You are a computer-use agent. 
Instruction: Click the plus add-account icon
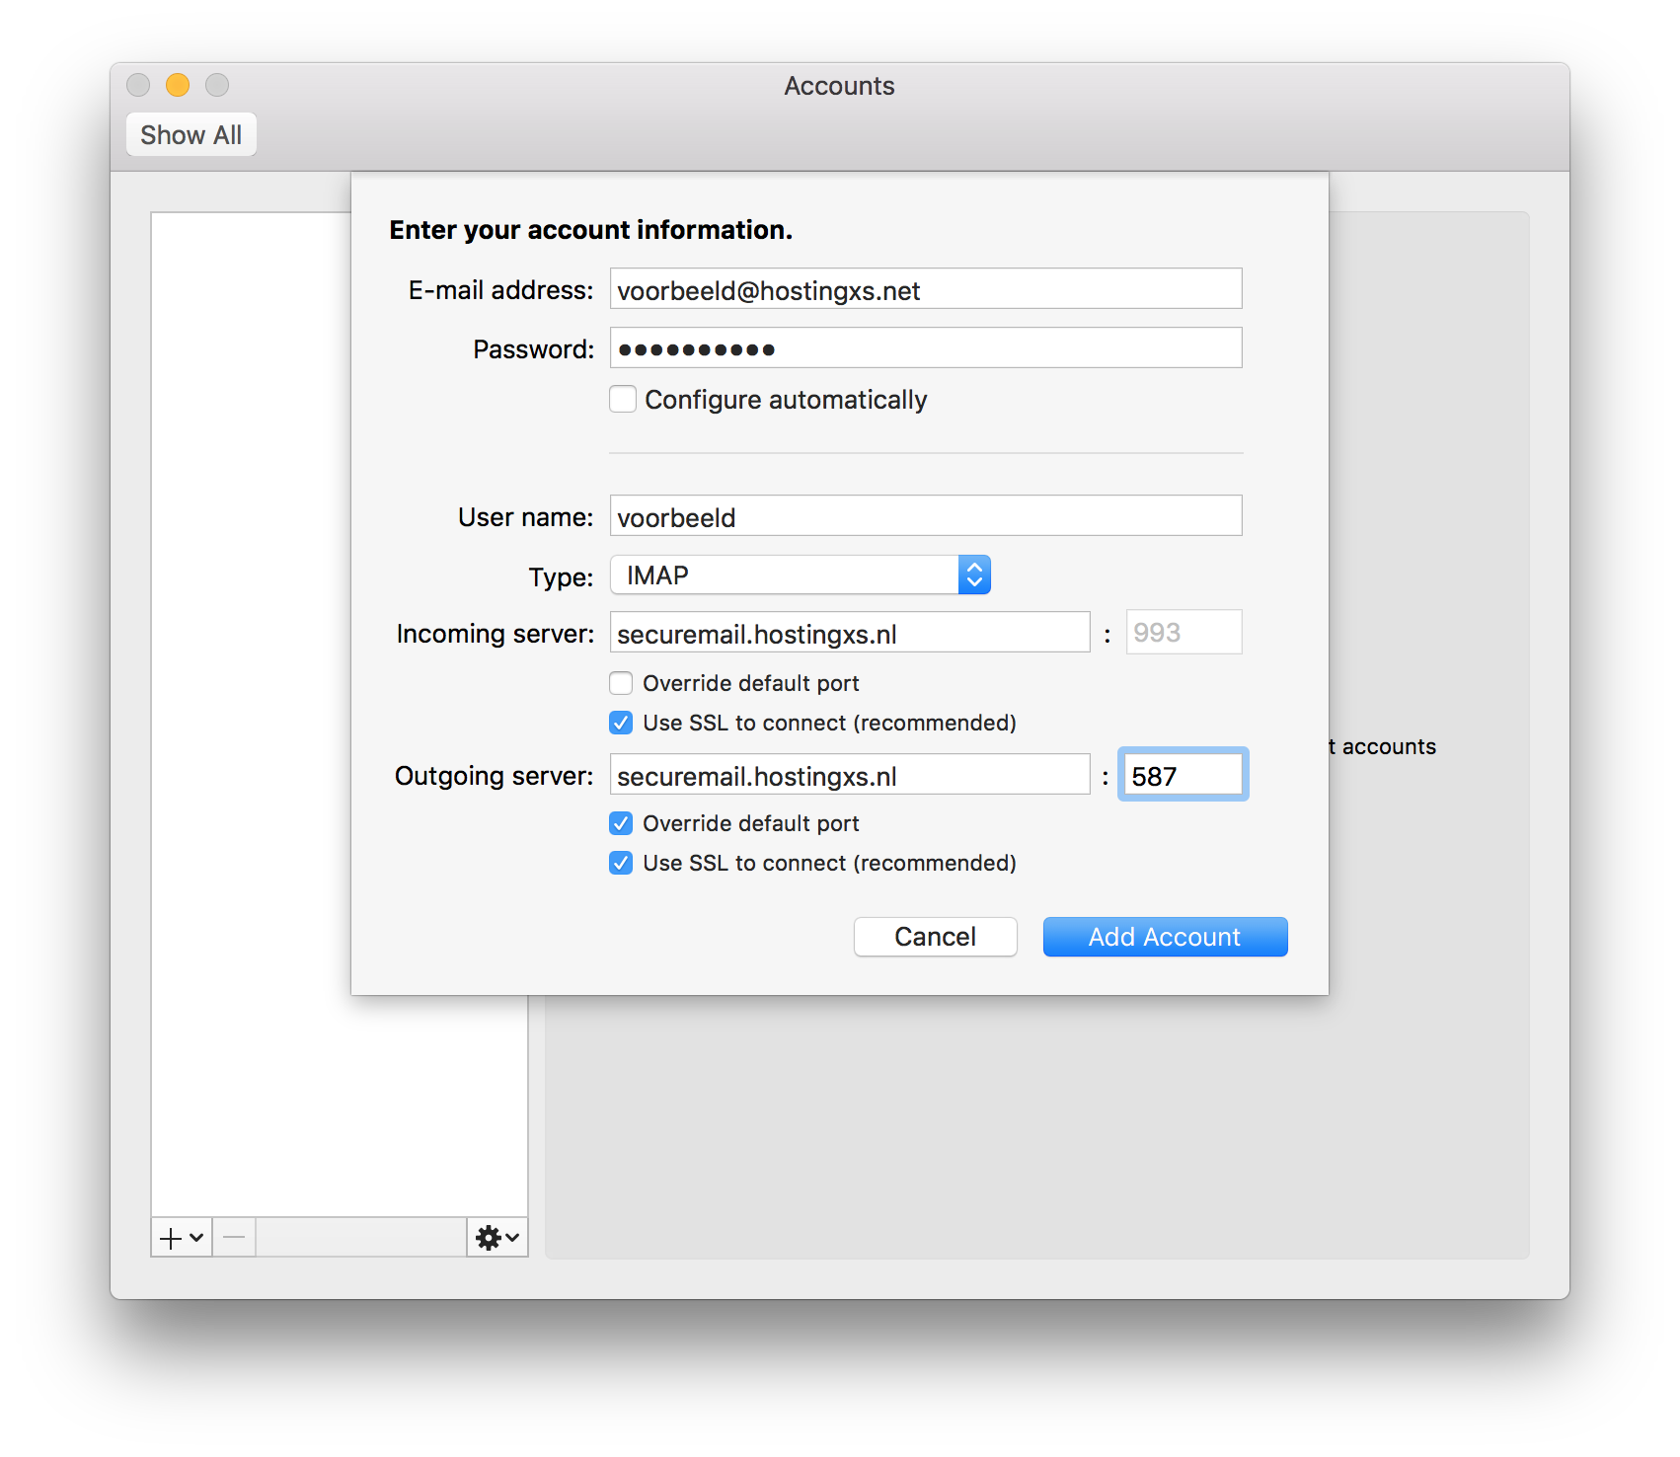[182, 1238]
